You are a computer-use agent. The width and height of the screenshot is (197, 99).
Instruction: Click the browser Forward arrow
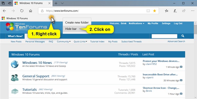13,11
